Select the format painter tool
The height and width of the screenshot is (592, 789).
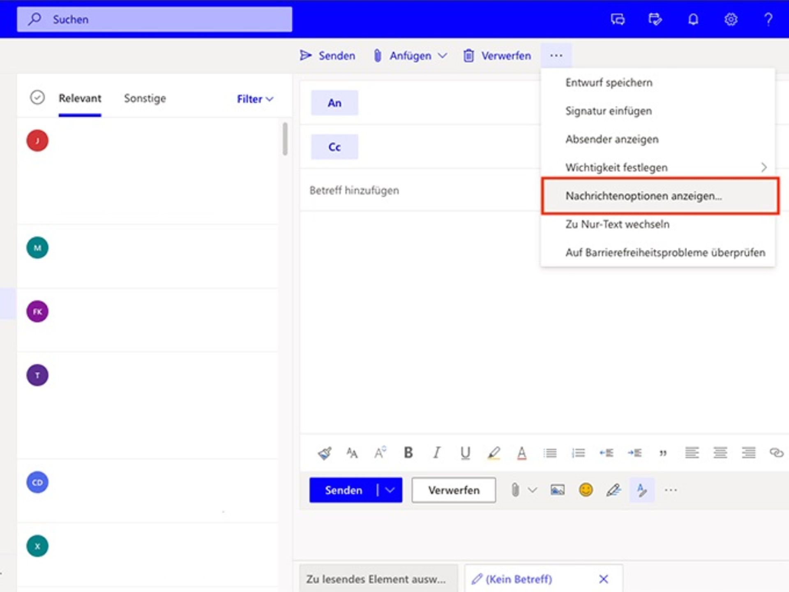pos(324,453)
